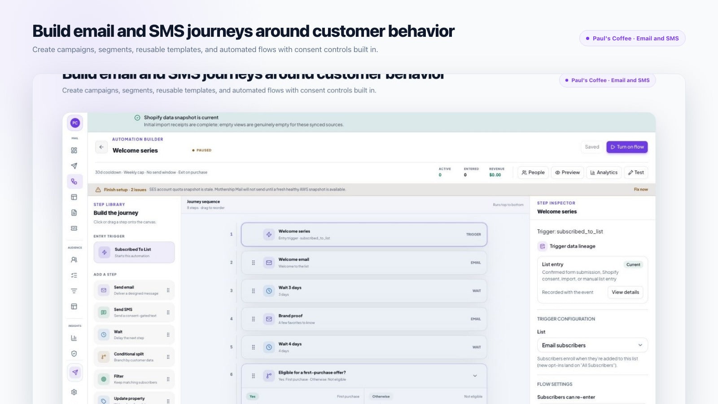Click the $0.00 revenue value
This screenshot has width=718, height=404.
pyautogui.click(x=495, y=175)
